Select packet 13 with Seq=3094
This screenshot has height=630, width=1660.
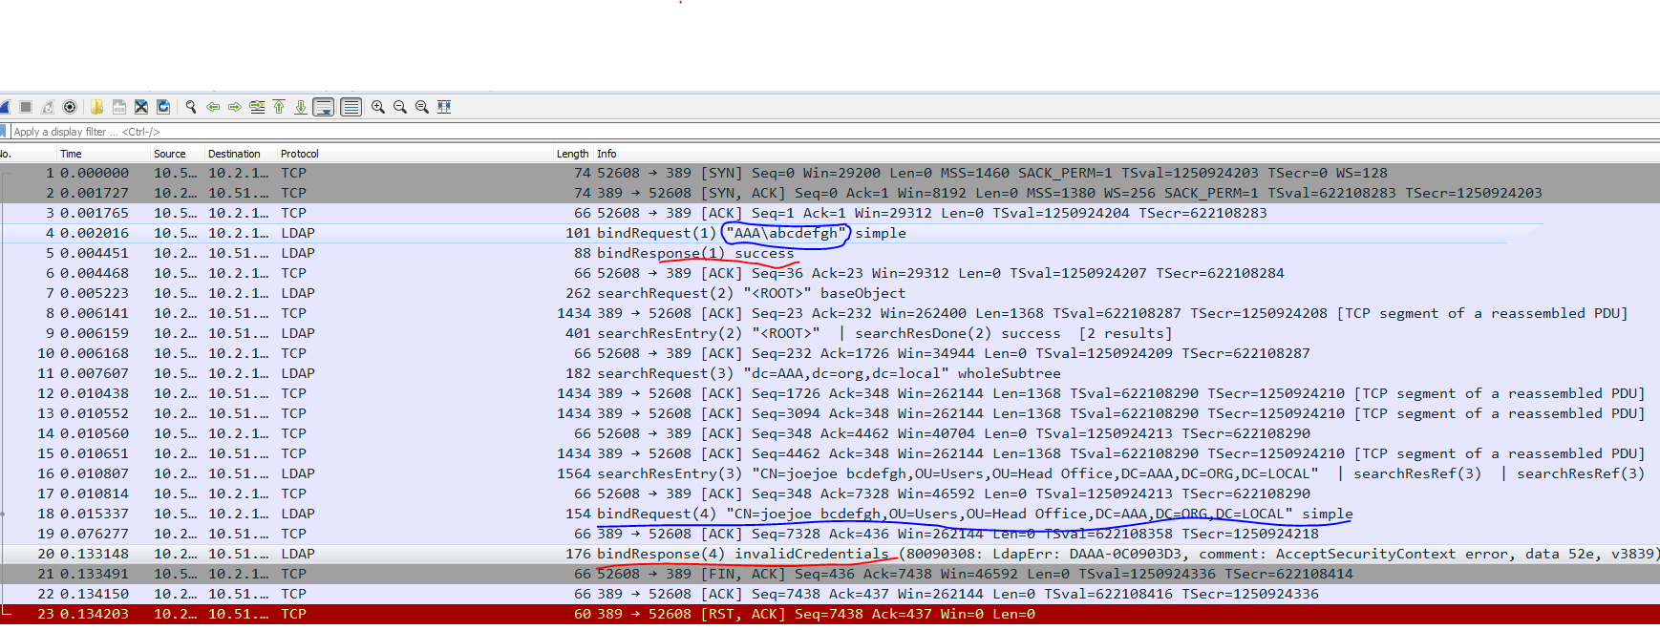(830, 413)
